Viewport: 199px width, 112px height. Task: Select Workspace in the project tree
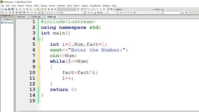point(8,23)
